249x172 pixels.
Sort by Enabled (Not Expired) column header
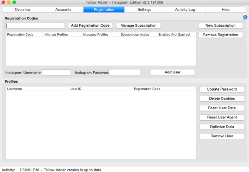pos(177,35)
